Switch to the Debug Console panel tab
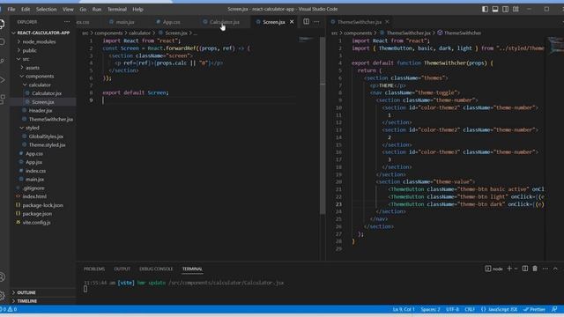This screenshot has height=317, width=564. pos(156,269)
